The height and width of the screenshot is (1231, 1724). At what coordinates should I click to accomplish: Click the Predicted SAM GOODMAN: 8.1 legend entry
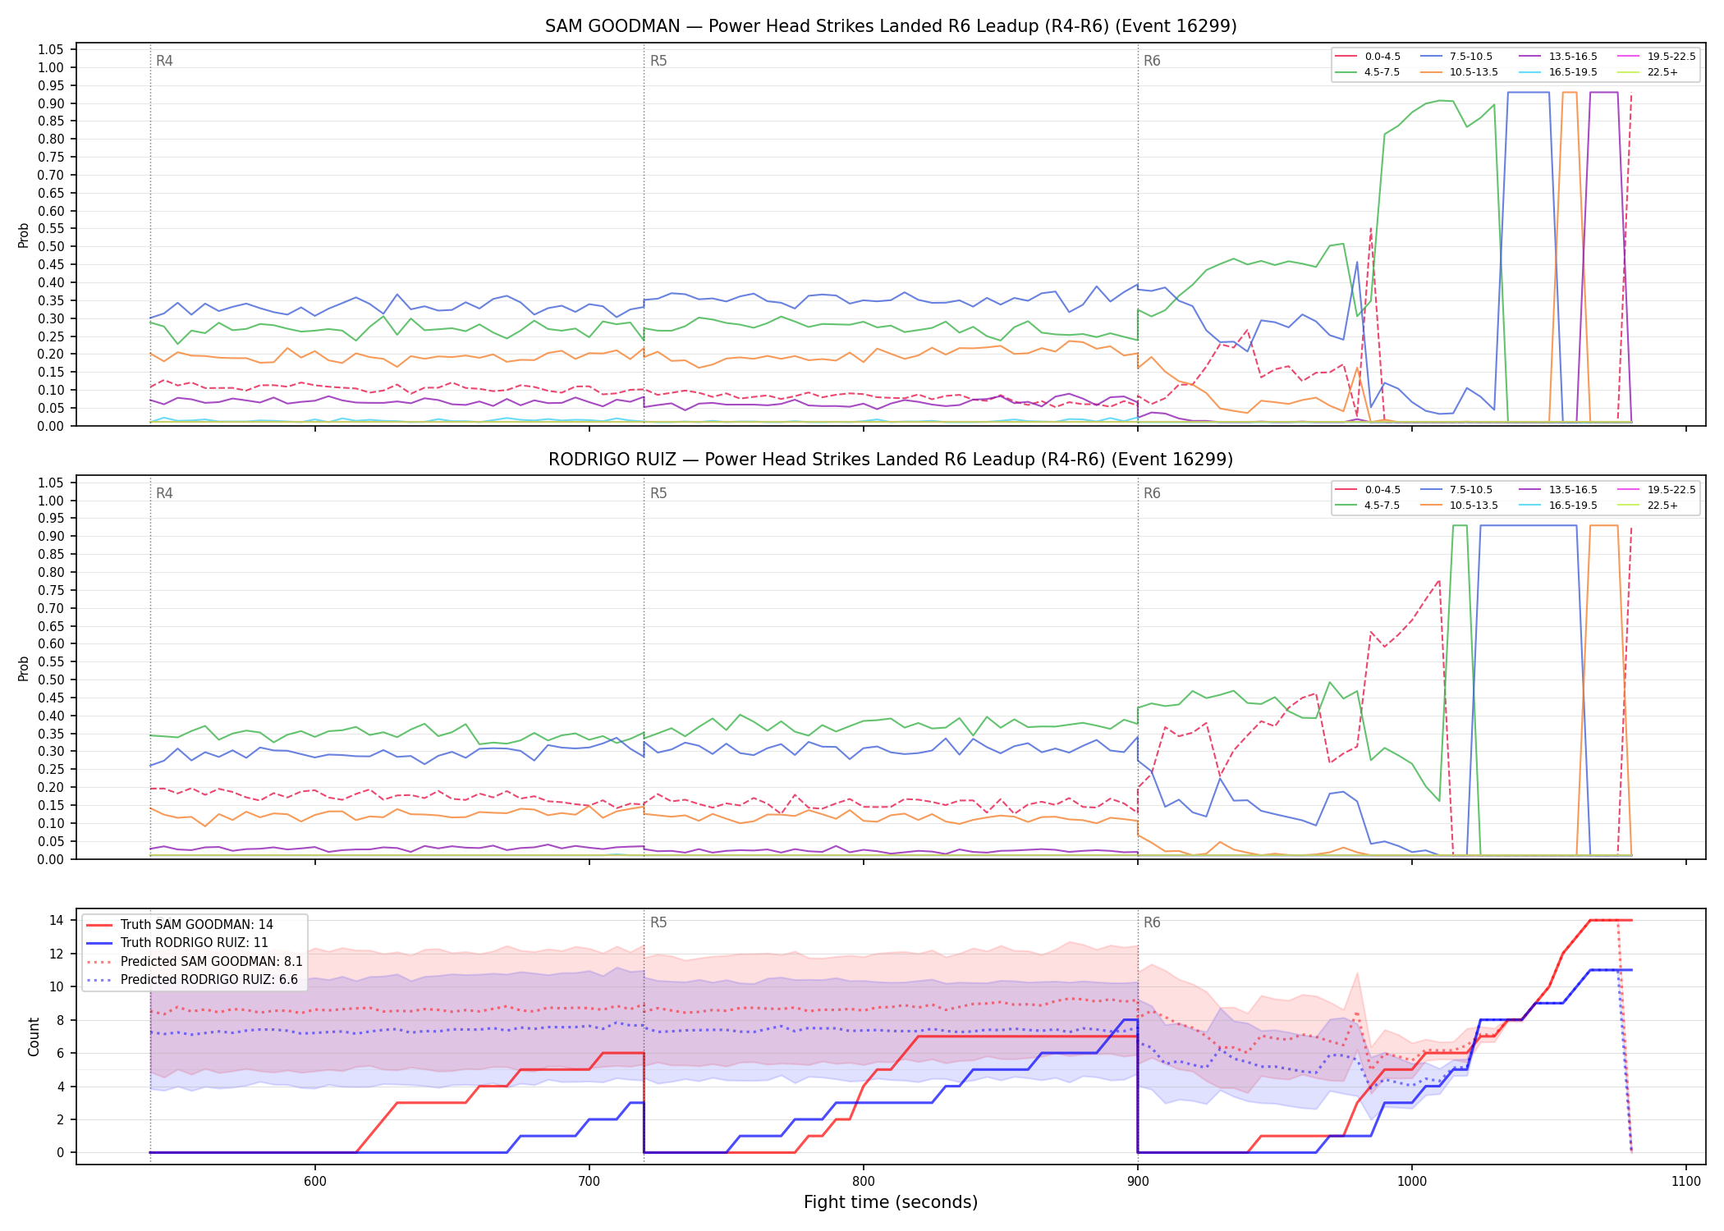pos(195,961)
